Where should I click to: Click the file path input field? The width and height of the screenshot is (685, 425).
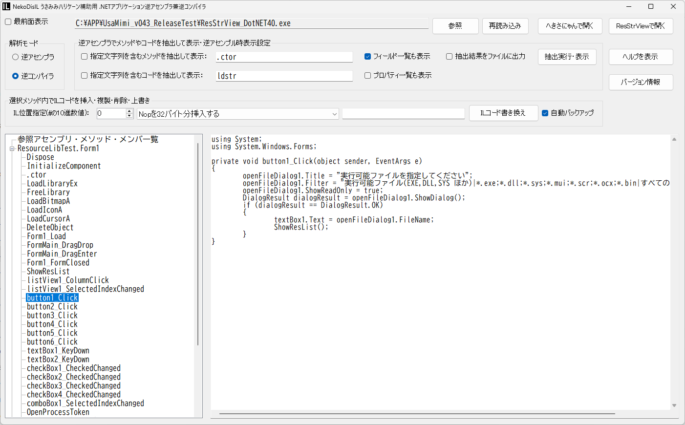(x=251, y=23)
